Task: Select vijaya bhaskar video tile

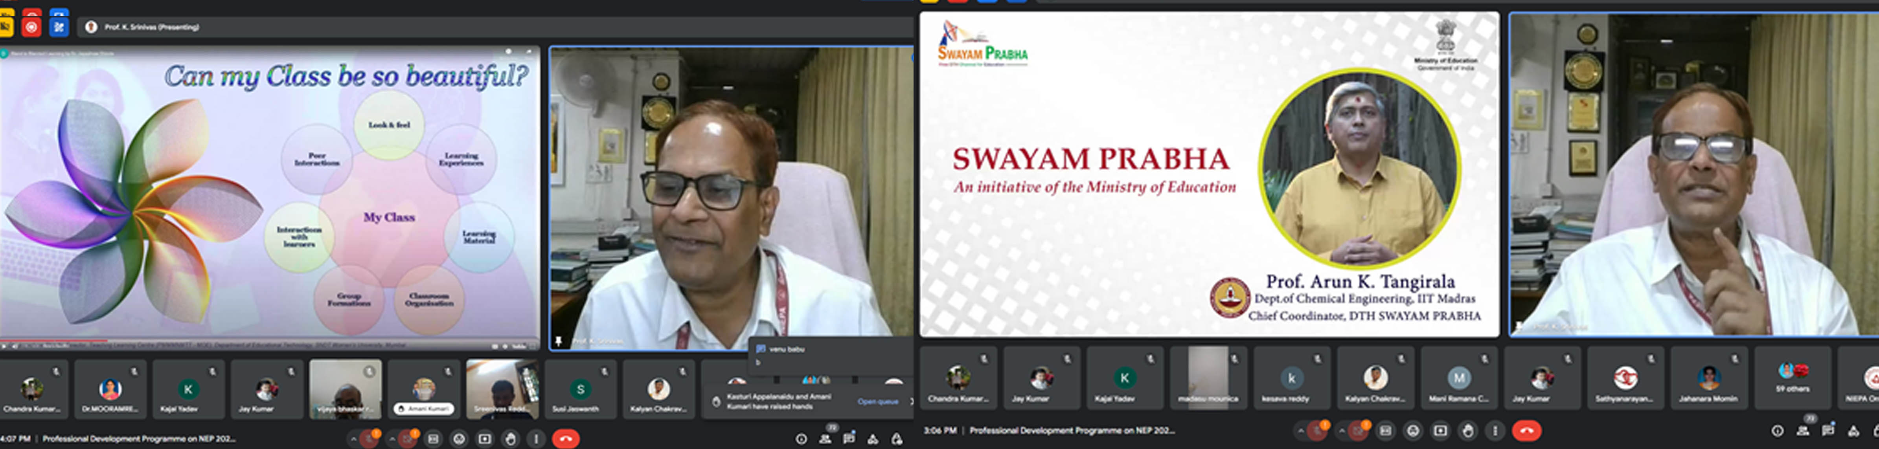Action: tap(345, 389)
